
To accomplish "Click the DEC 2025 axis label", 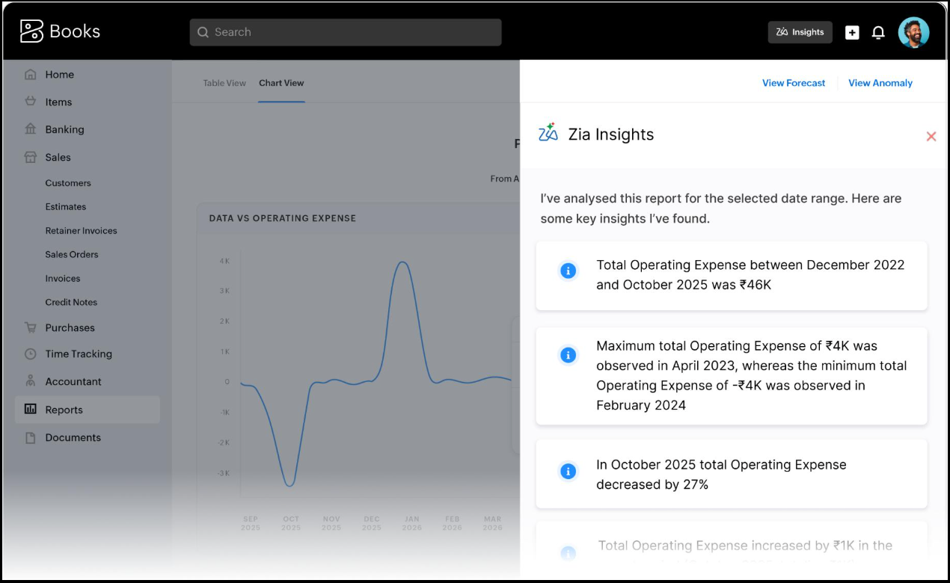I will tap(372, 523).
